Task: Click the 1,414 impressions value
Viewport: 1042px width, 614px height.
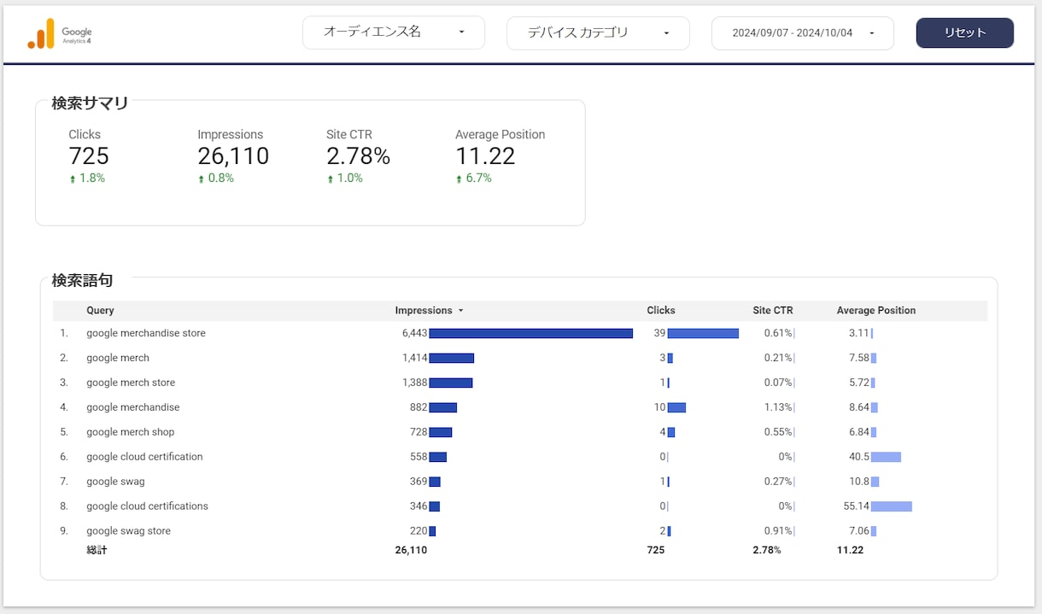Action: [x=414, y=358]
